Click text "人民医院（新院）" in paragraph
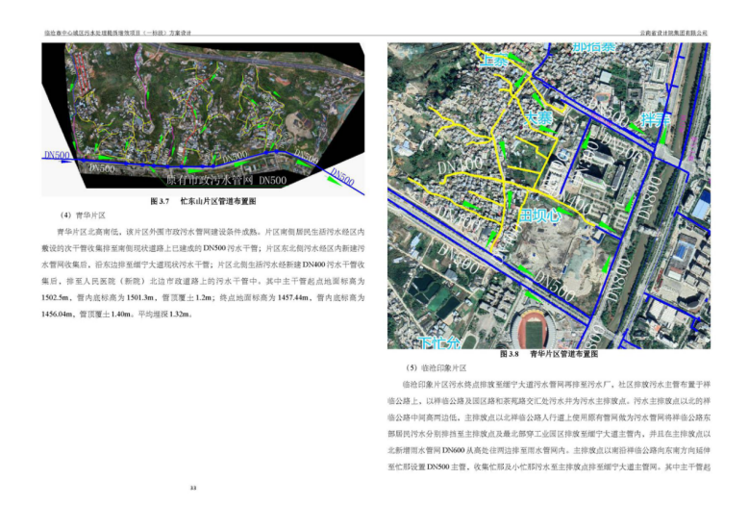This screenshot has height=530, width=749. 113,281
